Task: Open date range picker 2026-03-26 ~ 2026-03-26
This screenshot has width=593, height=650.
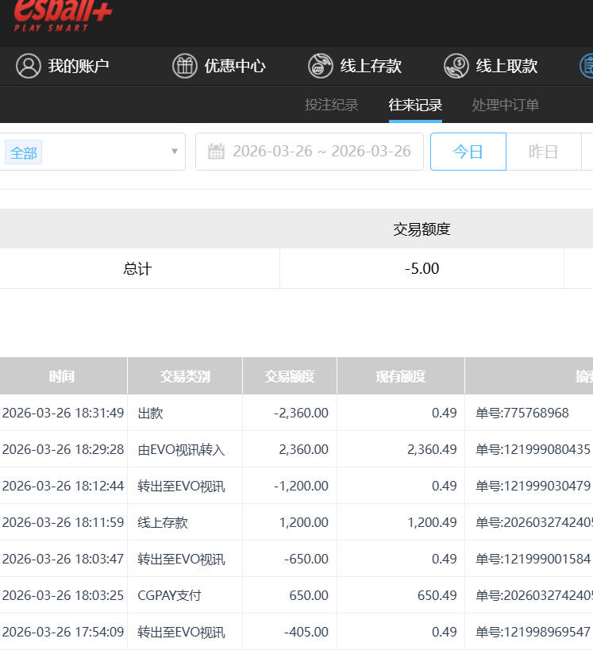Action: tap(321, 152)
